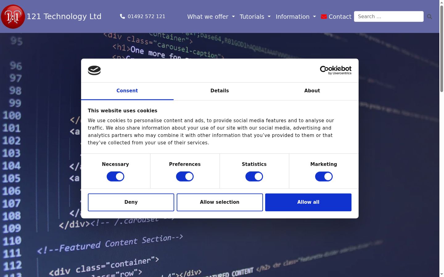Open the Cookiebot by Usercentrics logo link
The image size is (444, 277).
pos(335,70)
